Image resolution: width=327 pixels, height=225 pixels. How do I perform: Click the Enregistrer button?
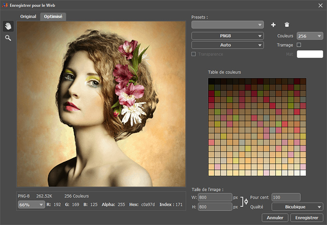pyautogui.click(x=307, y=218)
